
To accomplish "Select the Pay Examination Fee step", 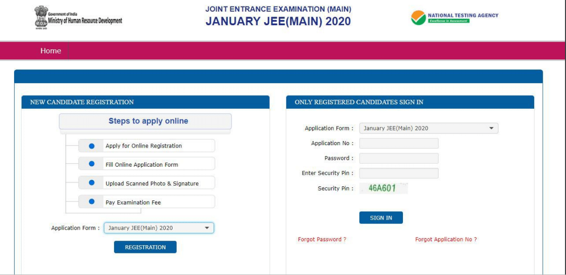I will tap(133, 202).
